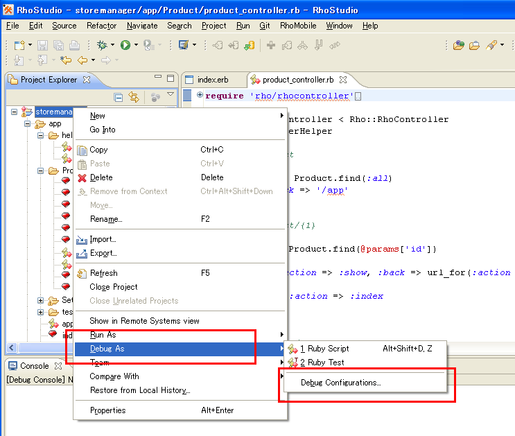515x436 pixels.
Task: Select the product_controller.rb tab
Action: coord(298,80)
